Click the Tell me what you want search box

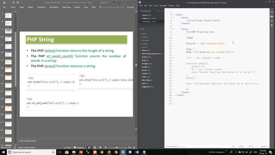[x=112, y=7]
